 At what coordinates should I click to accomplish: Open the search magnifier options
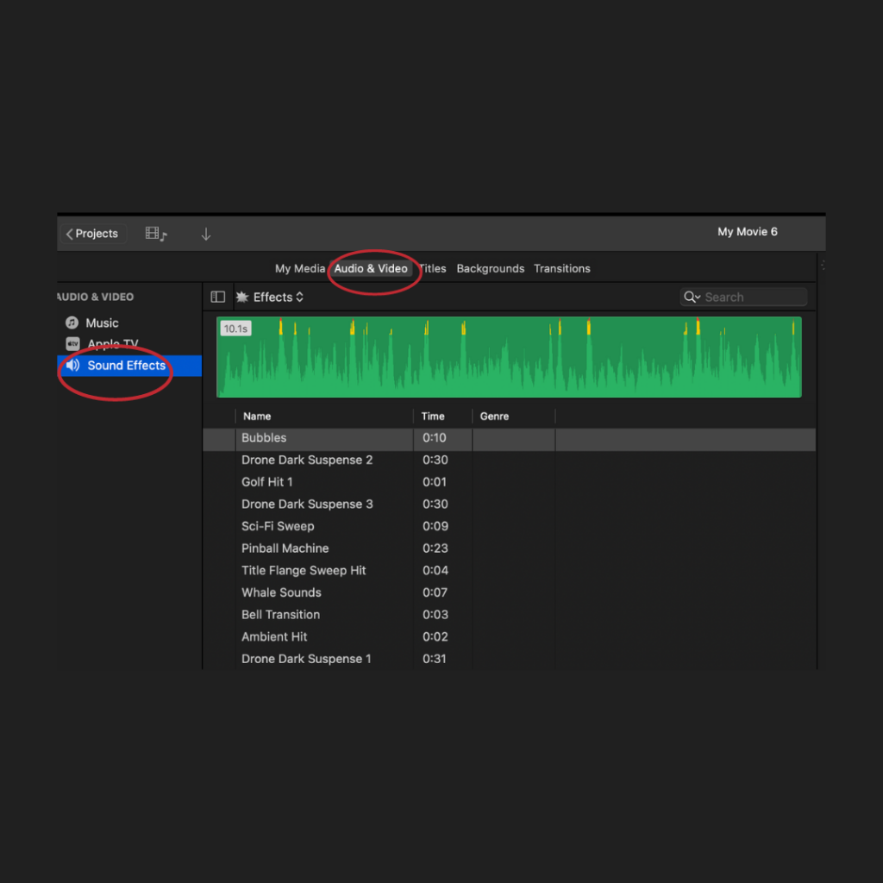point(692,297)
